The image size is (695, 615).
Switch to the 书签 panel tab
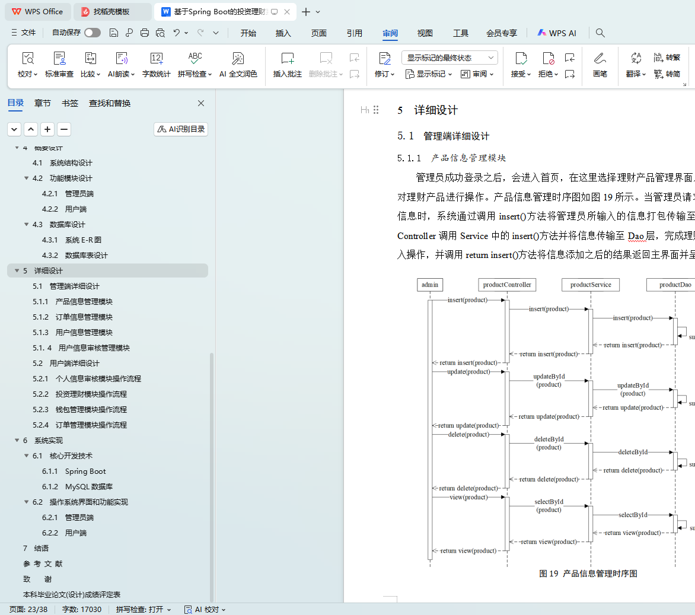coord(69,103)
